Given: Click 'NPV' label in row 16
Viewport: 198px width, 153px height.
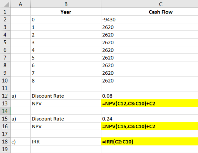Looking at the screenshot, I should pos(37,126).
